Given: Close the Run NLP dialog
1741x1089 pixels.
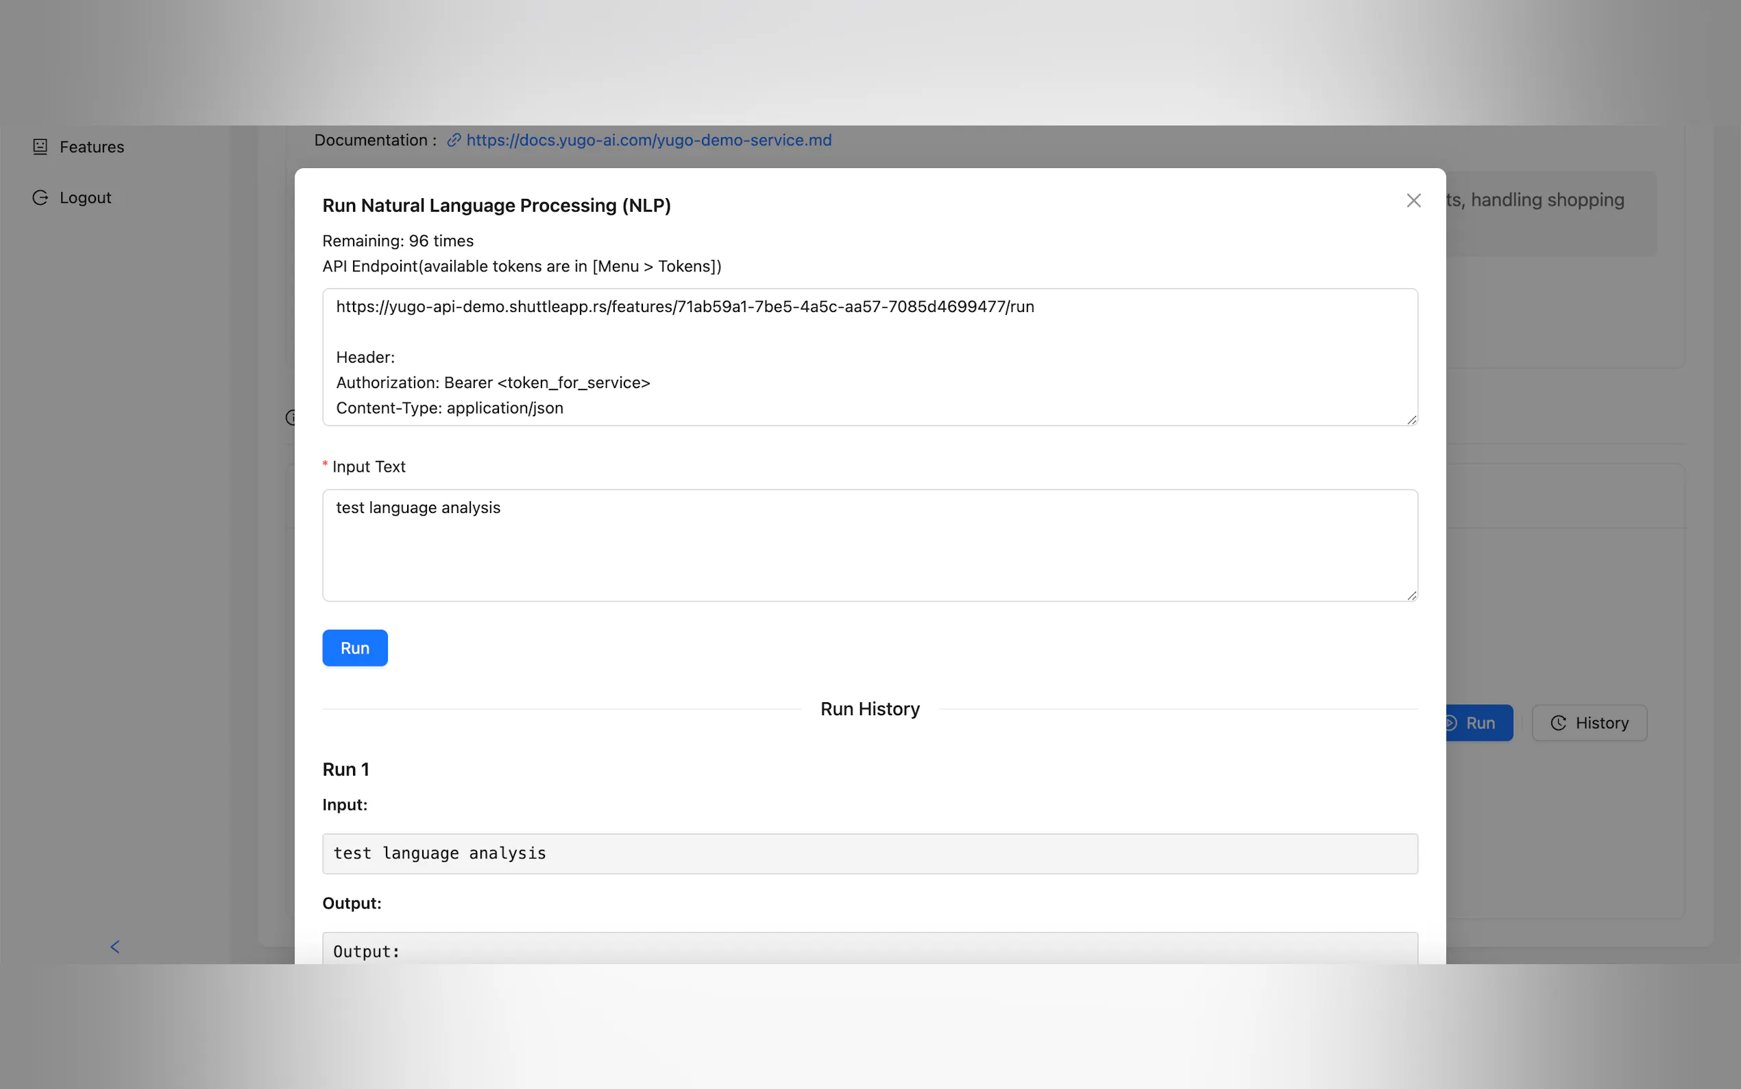Looking at the screenshot, I should click(x=1413, y=201).
